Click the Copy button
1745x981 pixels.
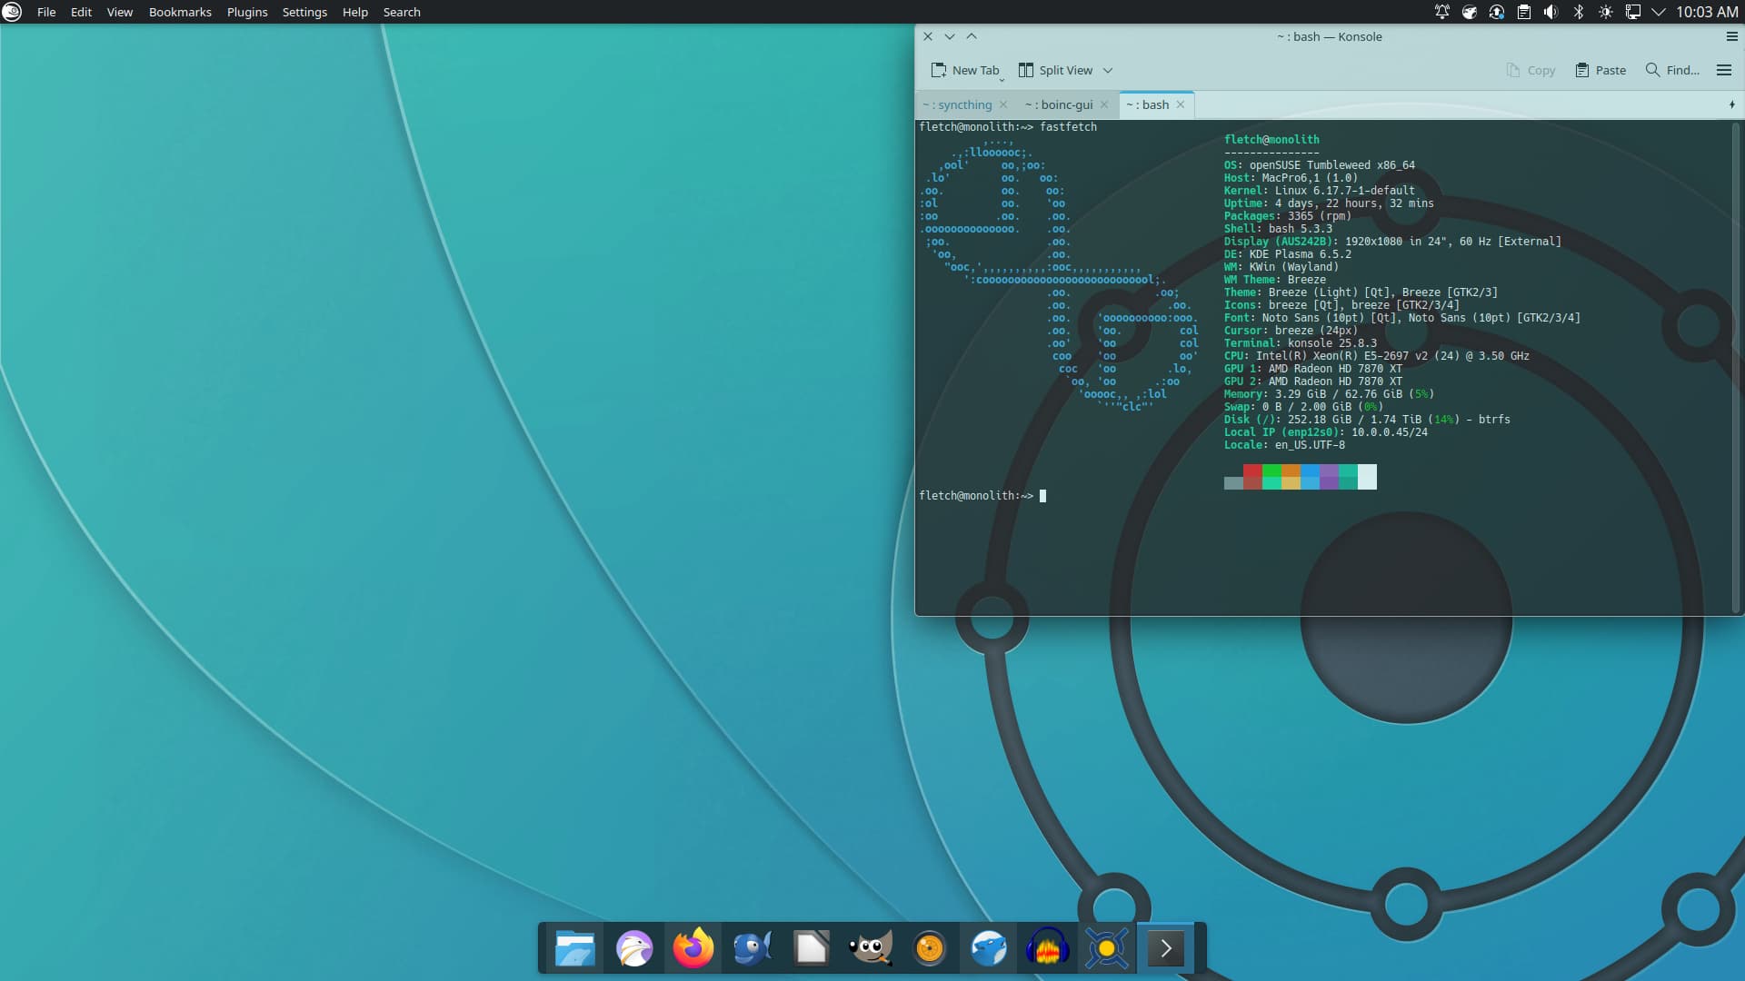(x=1531, y=70)
